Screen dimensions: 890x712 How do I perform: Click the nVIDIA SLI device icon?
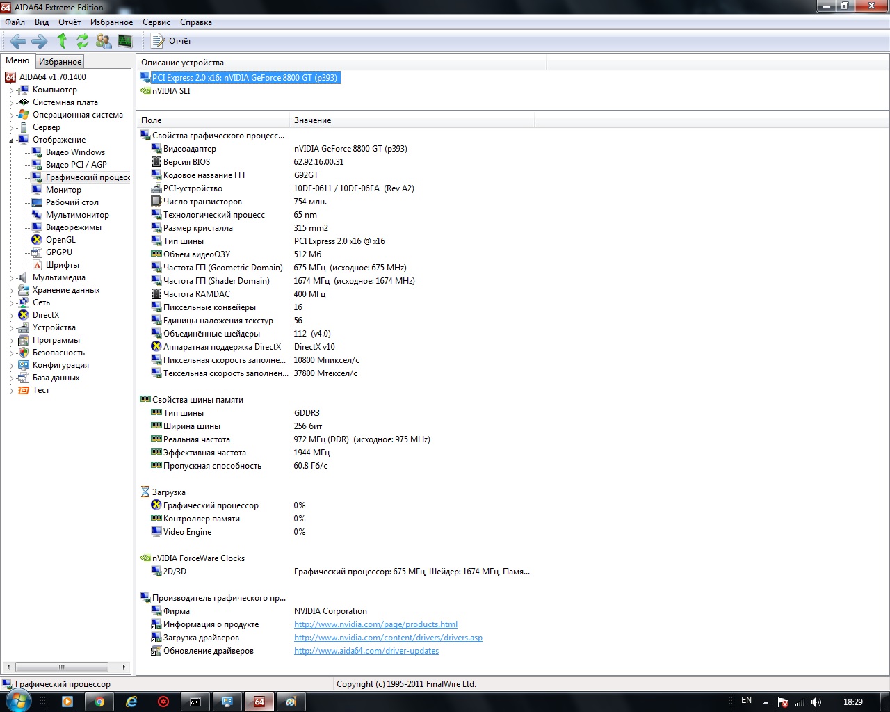tap(145, 91)
